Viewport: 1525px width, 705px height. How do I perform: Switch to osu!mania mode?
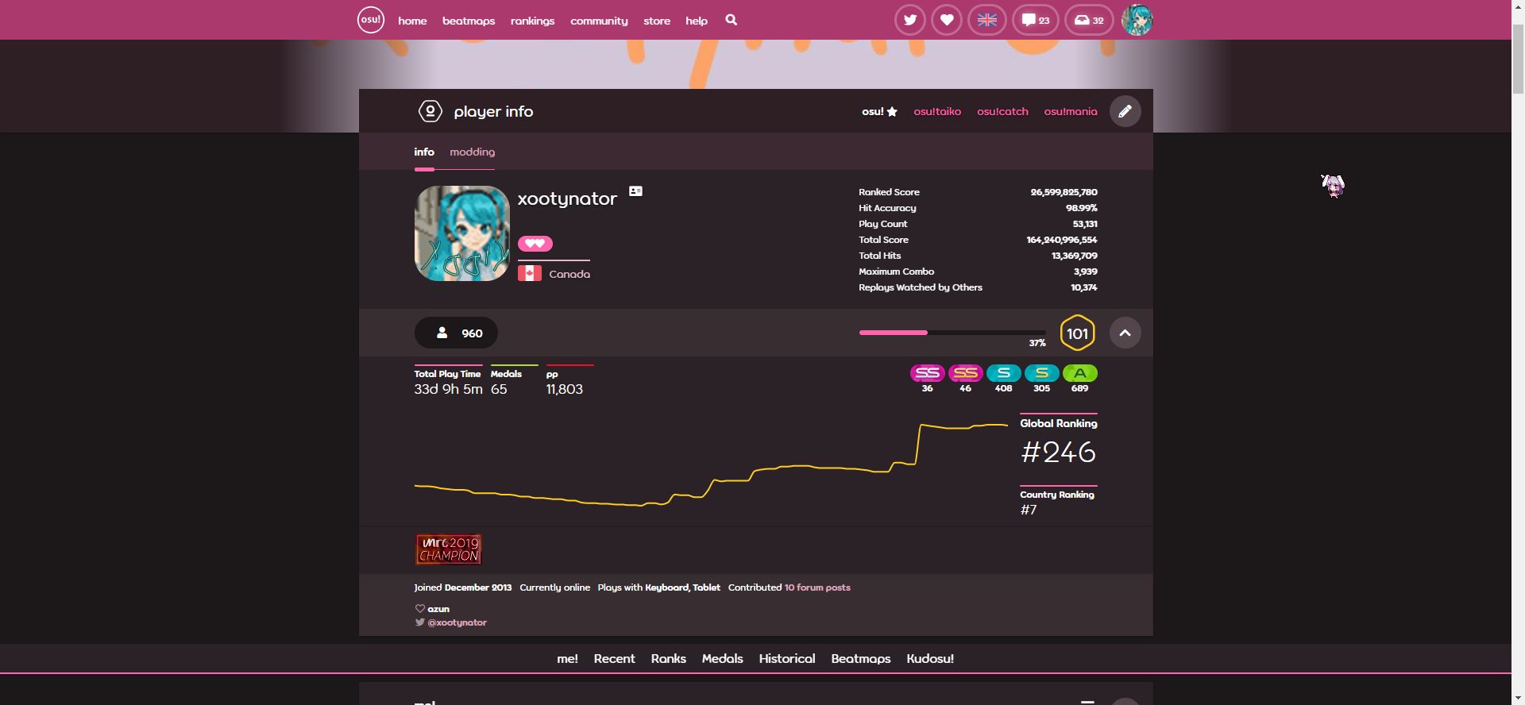pyautogui.click(x=1071, y=111)
